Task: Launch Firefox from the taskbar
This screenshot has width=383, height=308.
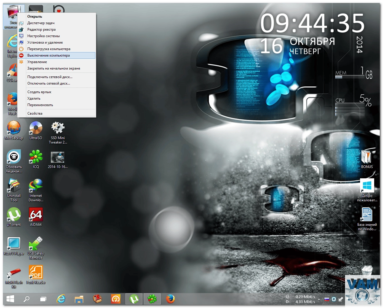Action: 170,299
